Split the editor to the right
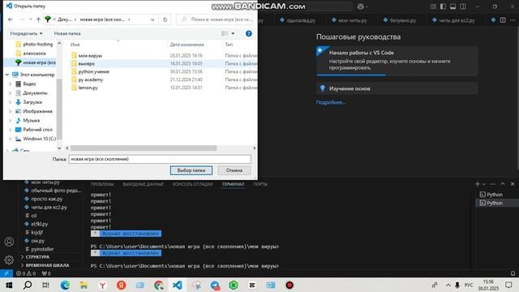 click(x=503, y=20)
